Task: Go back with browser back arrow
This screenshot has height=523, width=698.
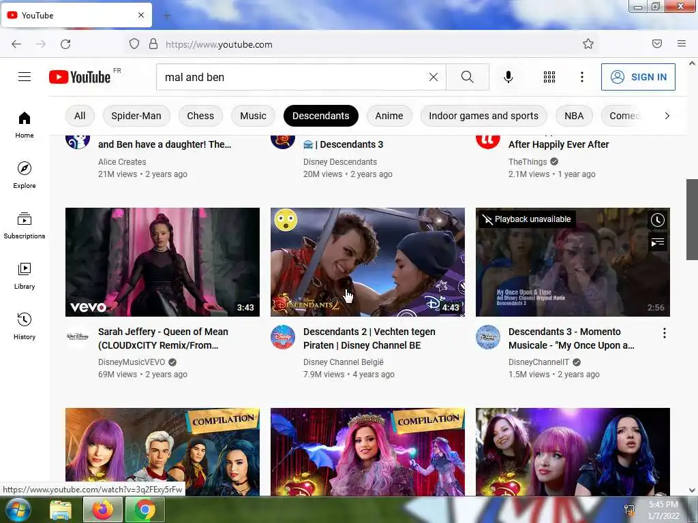Action: coord(16,44)
